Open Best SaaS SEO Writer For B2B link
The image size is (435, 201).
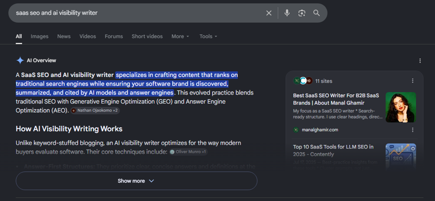(336, 99)
